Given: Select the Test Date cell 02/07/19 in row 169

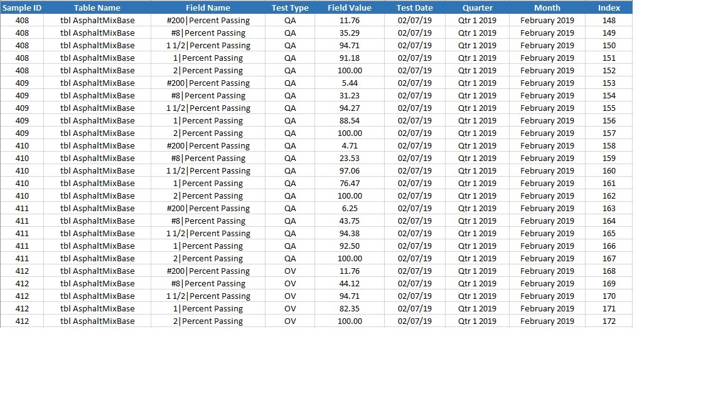Looking at the screenshot, I should click(414, 284).
